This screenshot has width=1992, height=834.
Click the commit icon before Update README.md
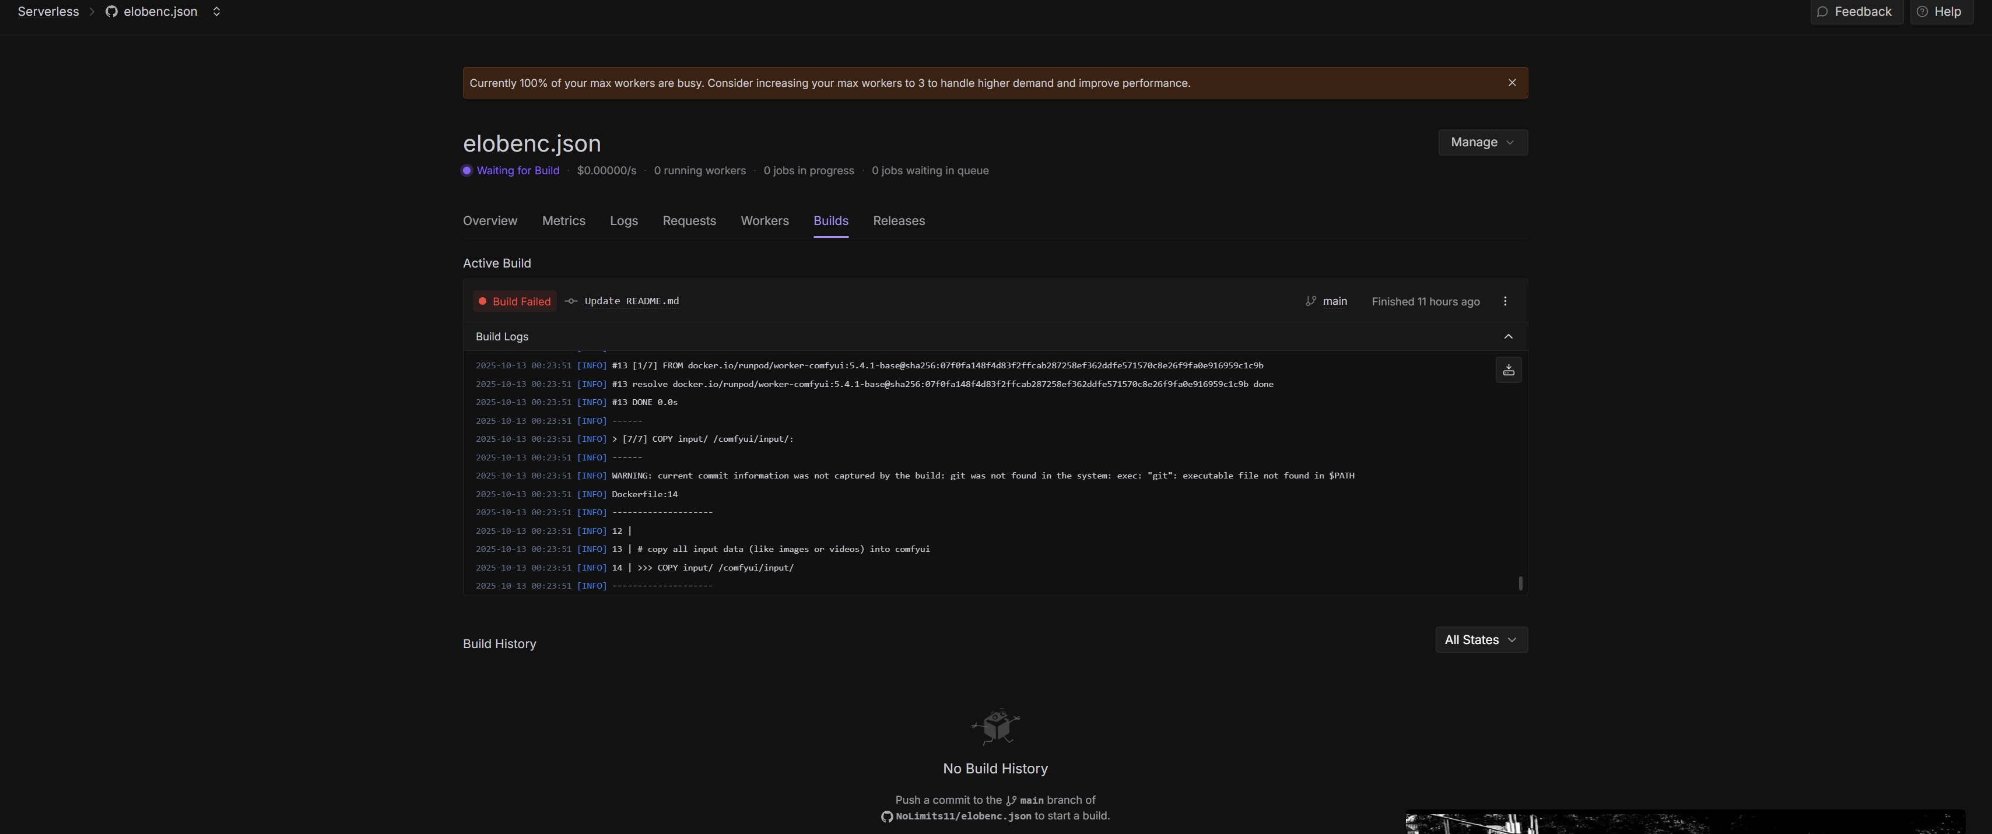coord(571,301)
